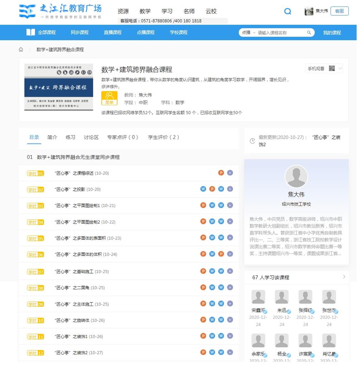Click the QR code icon beside 手机观看

coord(332,68)
